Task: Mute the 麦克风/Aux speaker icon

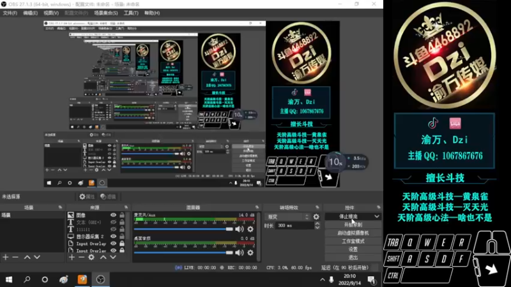Action: 240,229
